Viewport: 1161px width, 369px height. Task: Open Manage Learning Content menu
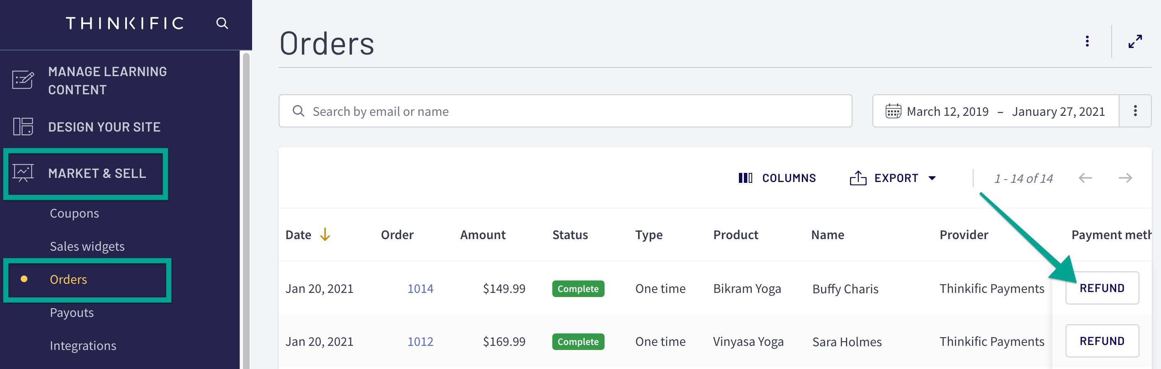107,80
